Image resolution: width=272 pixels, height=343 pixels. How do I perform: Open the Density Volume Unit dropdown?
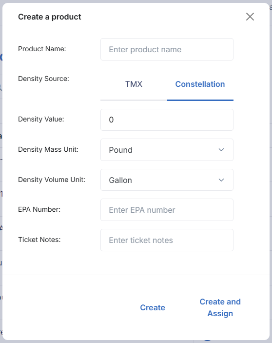[x=167, y=180]
